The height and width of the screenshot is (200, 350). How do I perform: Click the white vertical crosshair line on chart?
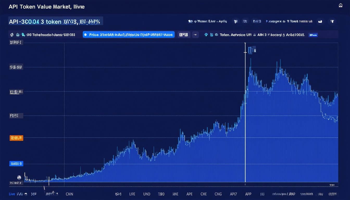click(245, 117)
